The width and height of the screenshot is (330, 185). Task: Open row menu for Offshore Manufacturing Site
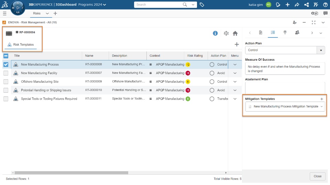tap(235, 82)
